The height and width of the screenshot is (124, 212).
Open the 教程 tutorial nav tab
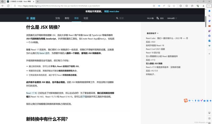point(67,18)
